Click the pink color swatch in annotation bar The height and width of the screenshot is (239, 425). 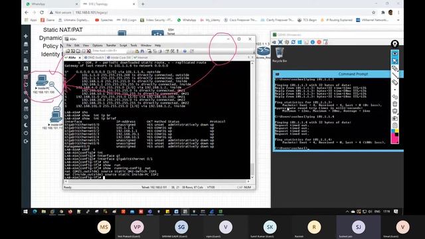point(394,139)
